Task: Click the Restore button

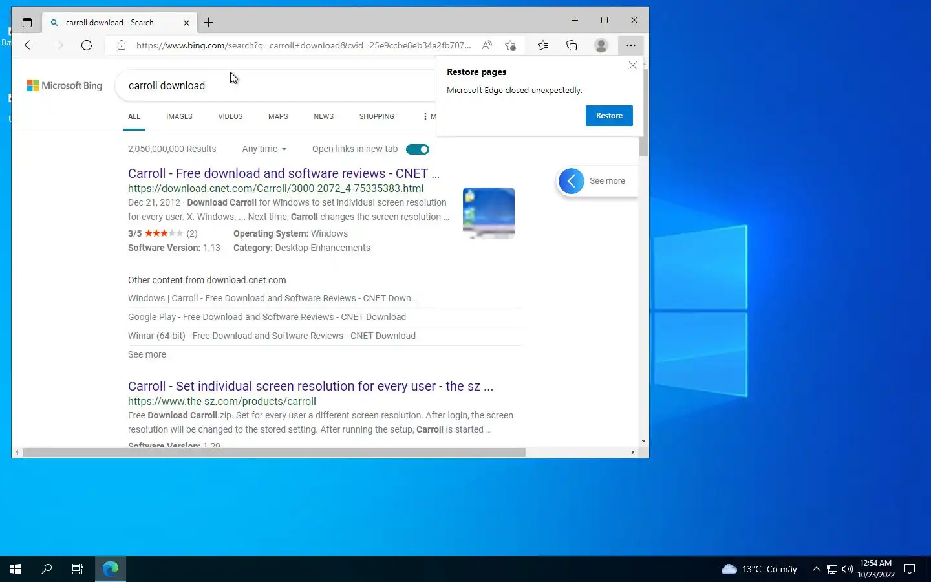Action: pos(609,116)
